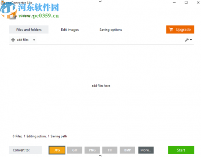Click the plus icon beside add files

tap(13, 40)
